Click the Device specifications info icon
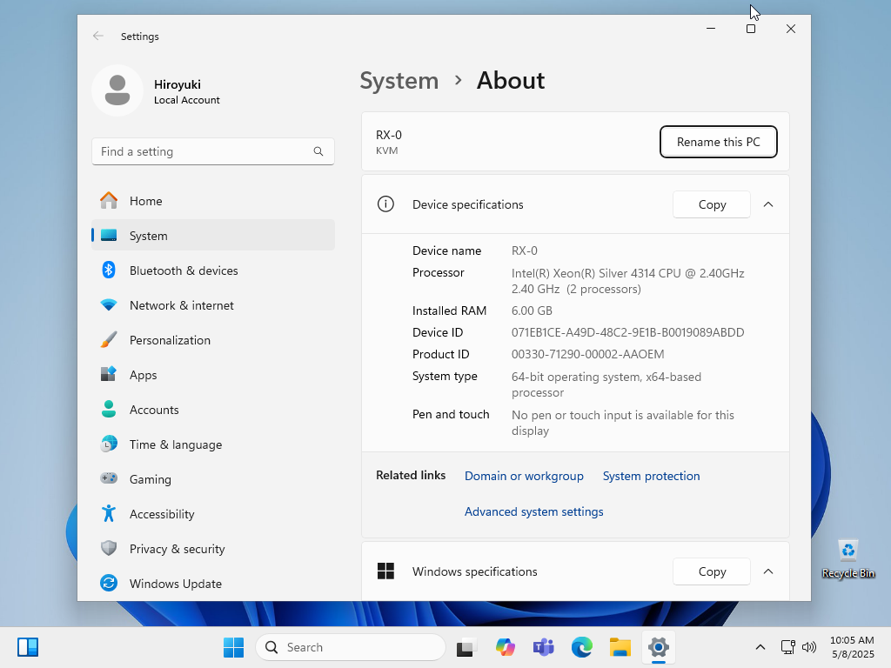891x668 pixels. coord(385,204)
